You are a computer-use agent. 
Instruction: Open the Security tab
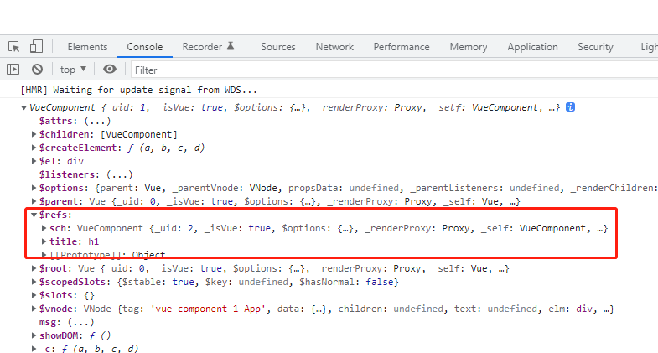595,47
